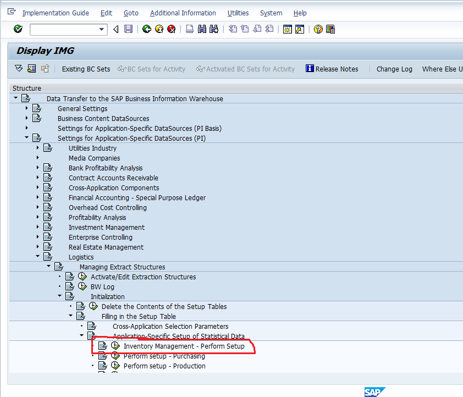The image size is (463, 397).
Task: Open the Implementation Guide menu
Action: 56,13
